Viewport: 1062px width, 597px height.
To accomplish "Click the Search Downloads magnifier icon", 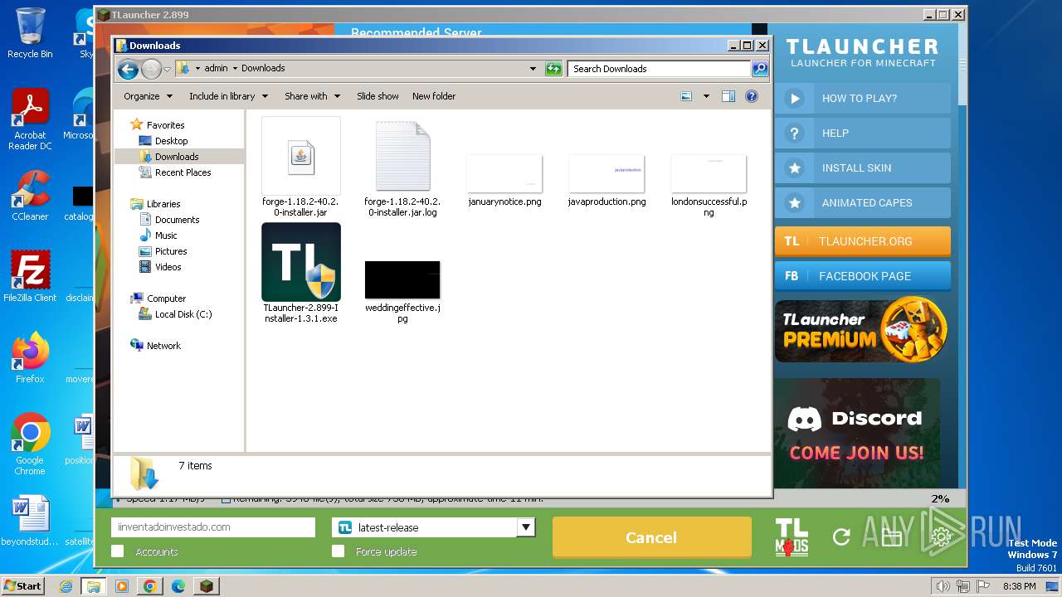I will click(x=759, y=69).
